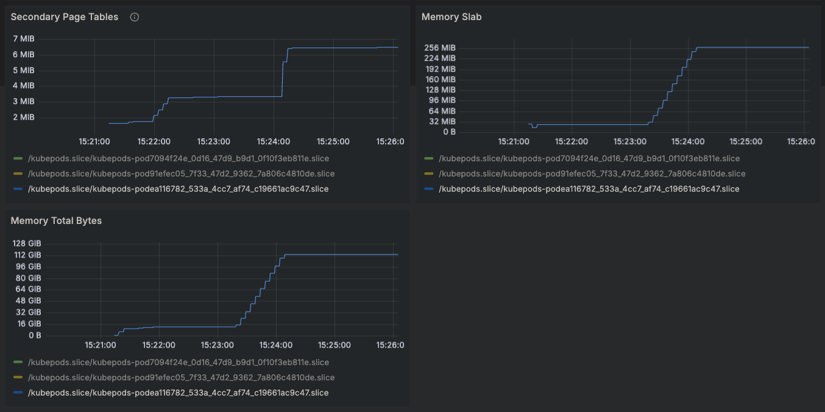This screenshot has width=825, height=412.
Task: Isolate pod7094f24e series label in Memory Total Bytes legend
Action: 178,362
